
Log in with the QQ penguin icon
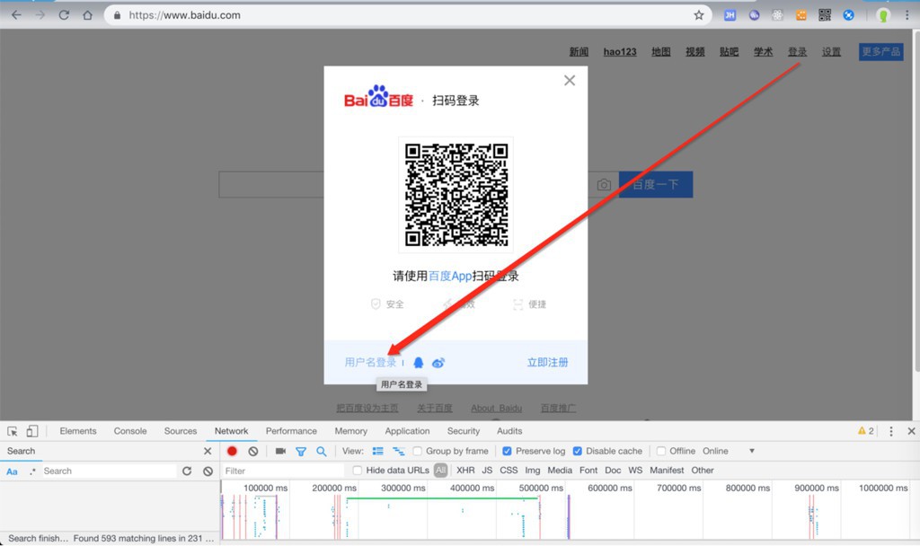coord(419,363)
